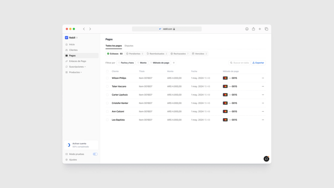Open more options for Leo Baptista row
The image size is (334, 188).
263,120
